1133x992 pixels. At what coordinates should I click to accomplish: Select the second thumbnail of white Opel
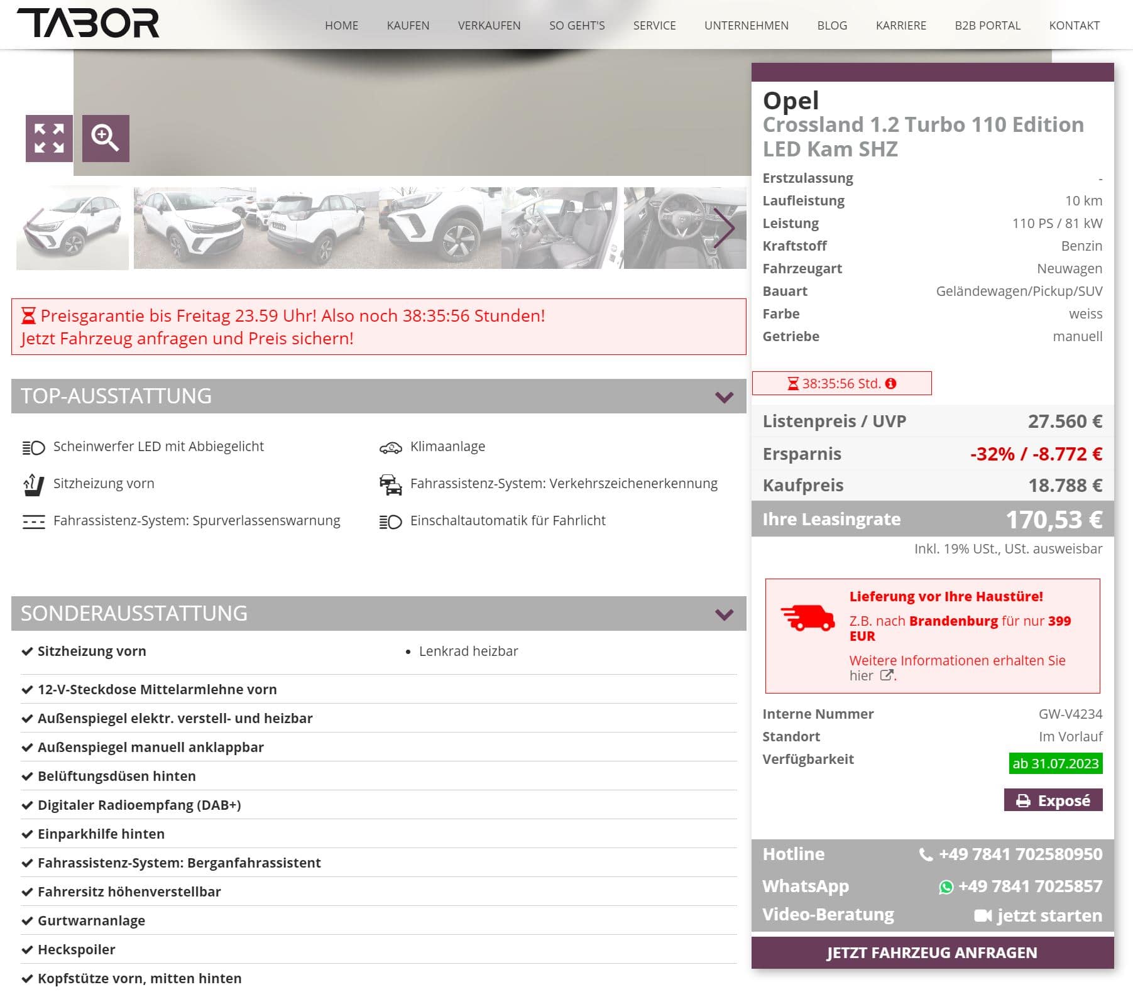(x=195, y=228)
